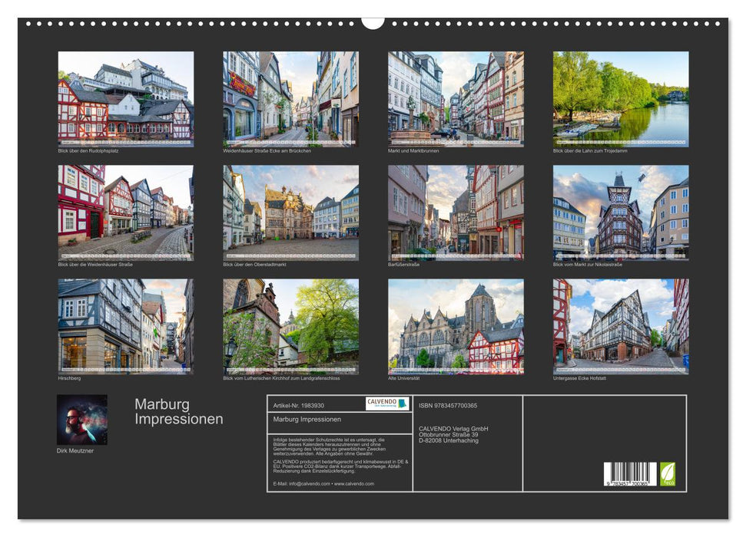This screenshot has height=537, width=746.
Task: Click the ISBN 9783457700365 number
Action: click(448, 405)
